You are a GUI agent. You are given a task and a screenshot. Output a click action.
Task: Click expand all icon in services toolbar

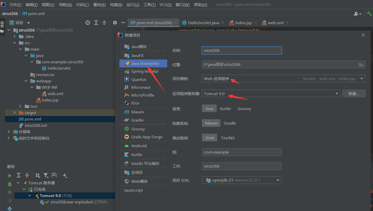[19, 175]
